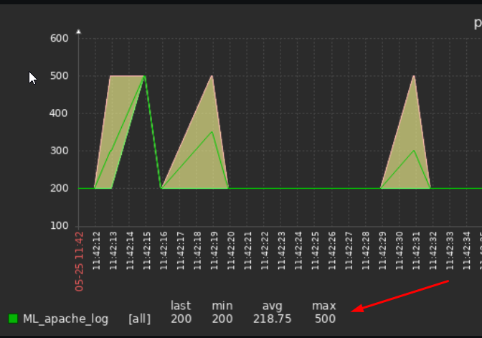Image resolution: width=482 pixels, height=338 pixels.
Task: Click the 200 y-axis label
Action: [x=59, y=188]
